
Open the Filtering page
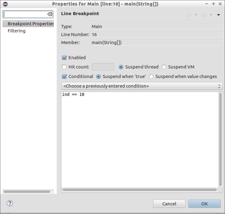[17, 31]
